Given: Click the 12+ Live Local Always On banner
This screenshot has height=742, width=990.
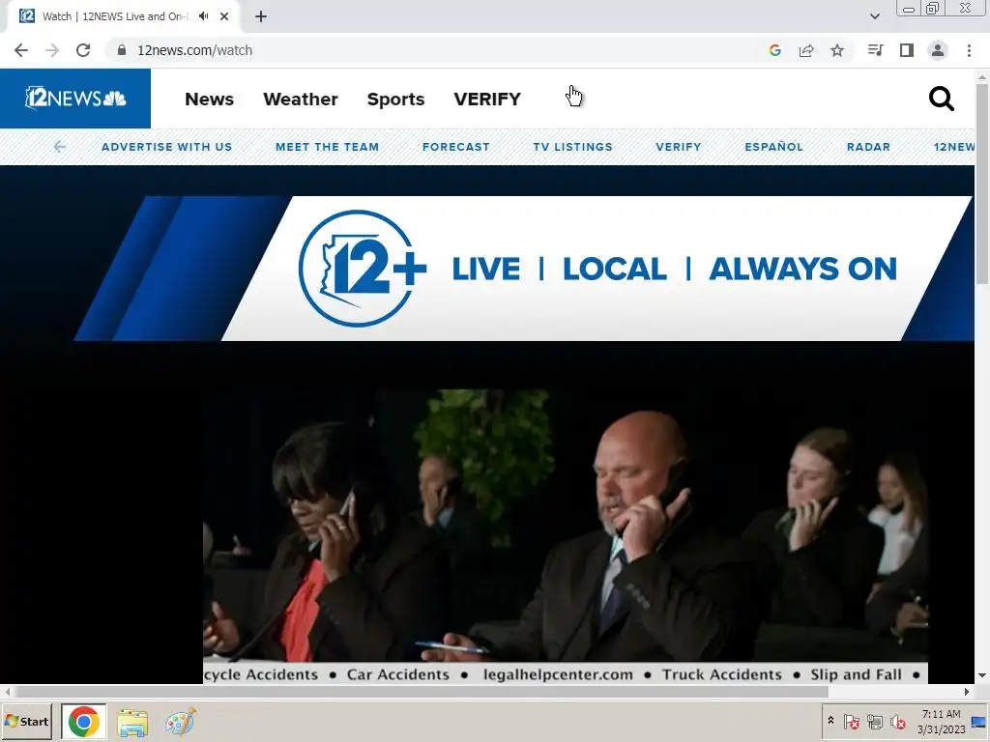Looking at the screenshot, I should click(x=524, y=269).
